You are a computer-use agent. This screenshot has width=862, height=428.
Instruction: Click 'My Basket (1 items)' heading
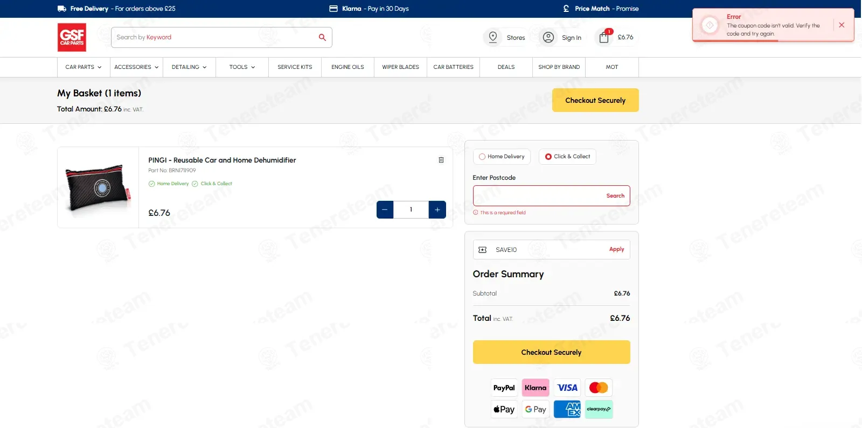coord(99,93)
